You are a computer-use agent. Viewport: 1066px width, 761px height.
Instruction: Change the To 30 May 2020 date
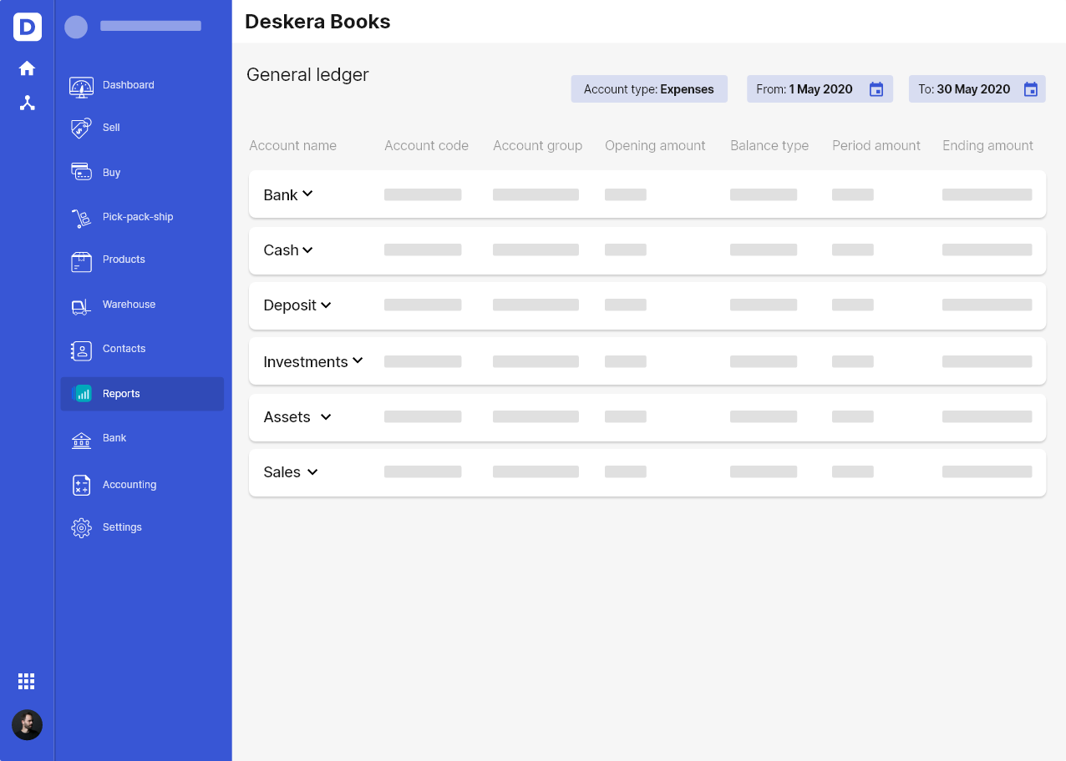point(977,89)
